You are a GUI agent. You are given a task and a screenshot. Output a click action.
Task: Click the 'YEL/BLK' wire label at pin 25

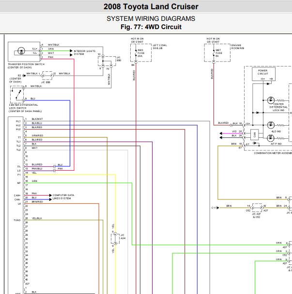point(37,218)
